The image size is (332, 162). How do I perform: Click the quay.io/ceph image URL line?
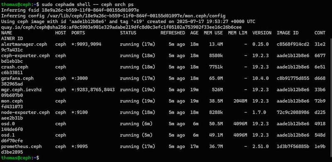(121, 27)
